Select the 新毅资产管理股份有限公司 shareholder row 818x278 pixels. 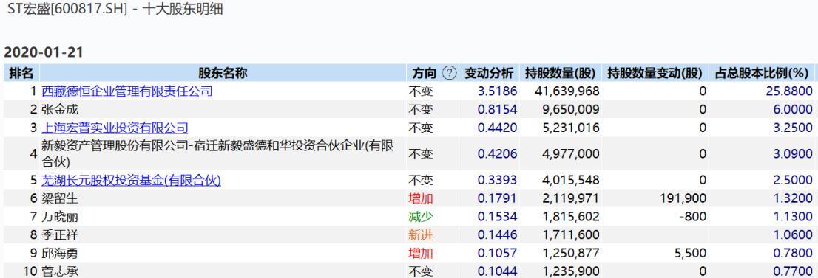coord(409,154)
